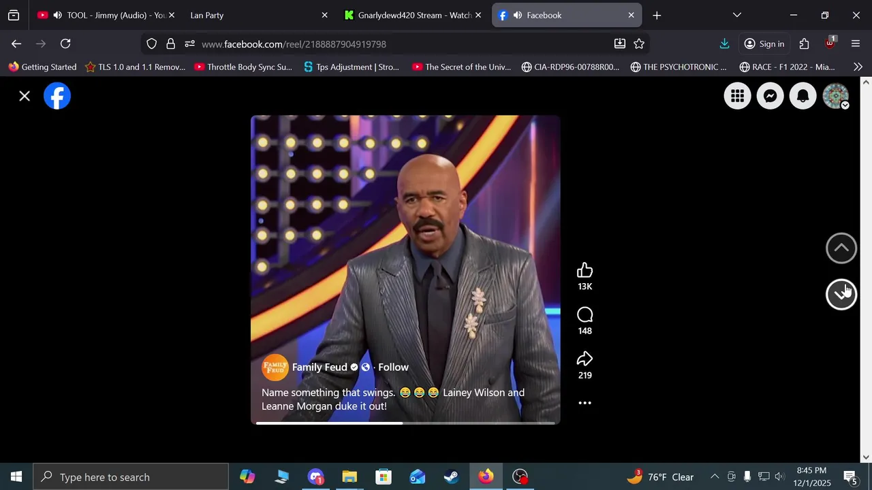Open the account profile dropdown
872x490 pixels.
[x=836, y=96]
